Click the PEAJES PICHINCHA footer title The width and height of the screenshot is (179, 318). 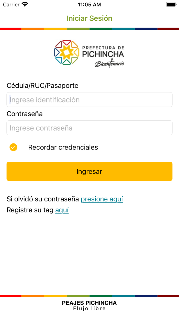[89, 303]
